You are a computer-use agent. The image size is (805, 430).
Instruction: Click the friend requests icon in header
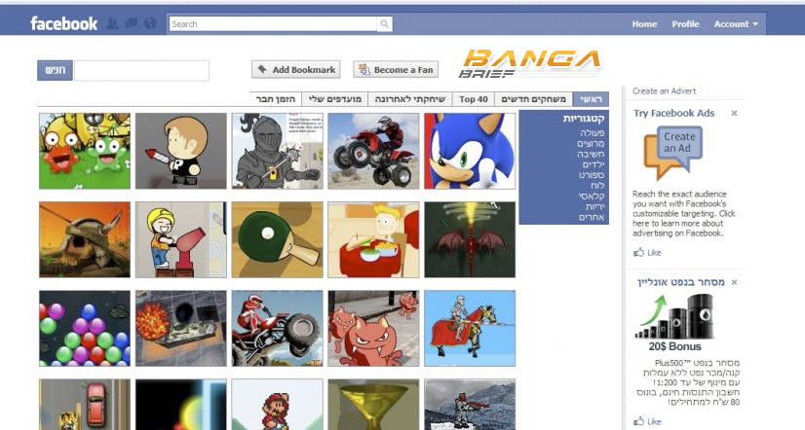click(112, 23)
